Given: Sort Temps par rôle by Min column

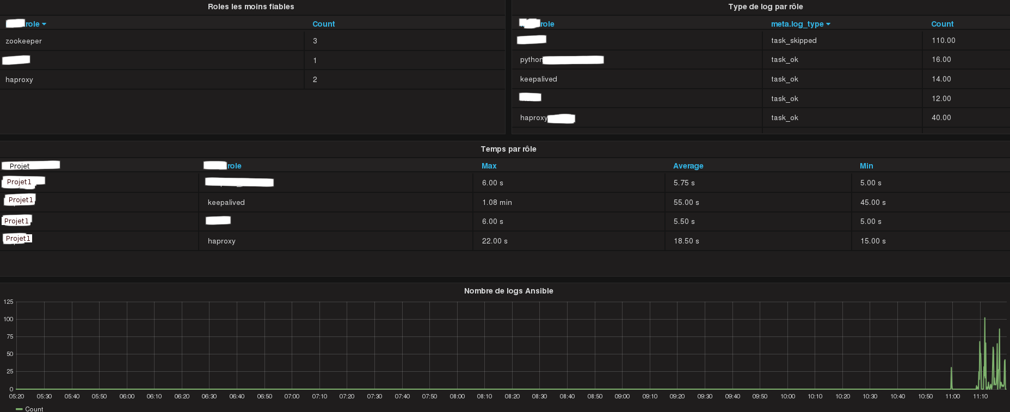Looking at the screenshot, I should click(x=866, y=166).
